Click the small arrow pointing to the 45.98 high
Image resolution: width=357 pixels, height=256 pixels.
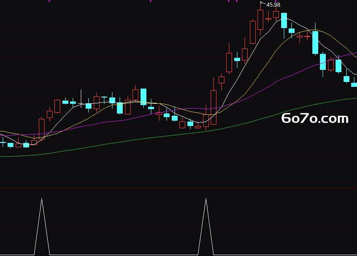pyautogui.click(x=263, y=3)
